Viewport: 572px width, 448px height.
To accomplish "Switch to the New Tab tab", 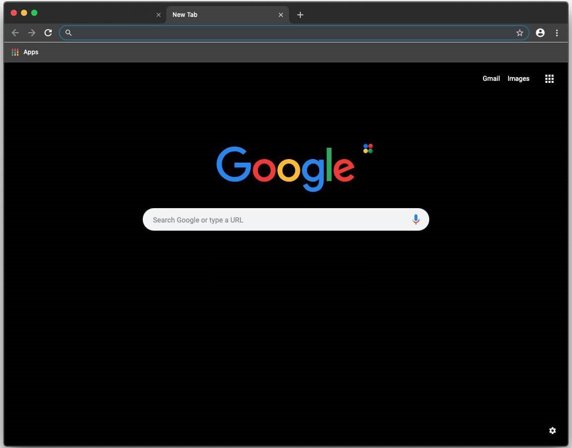I will (228, 15).
